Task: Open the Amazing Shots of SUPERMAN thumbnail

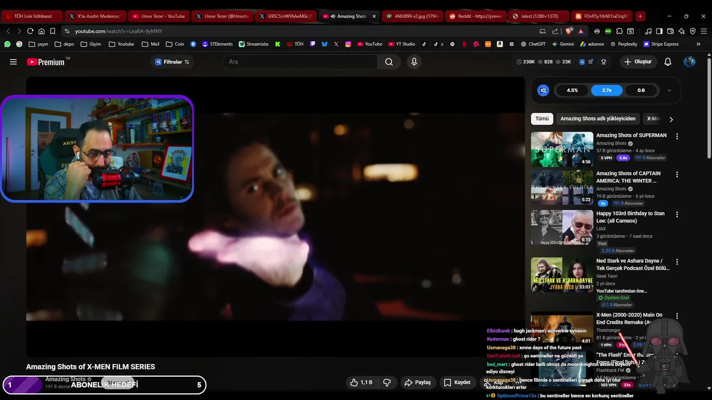Action: coord(562,149)
